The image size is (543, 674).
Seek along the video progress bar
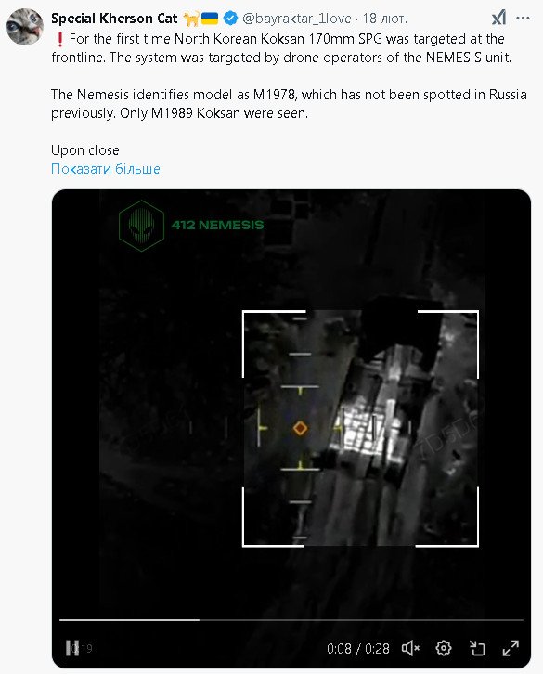(291, 620)
